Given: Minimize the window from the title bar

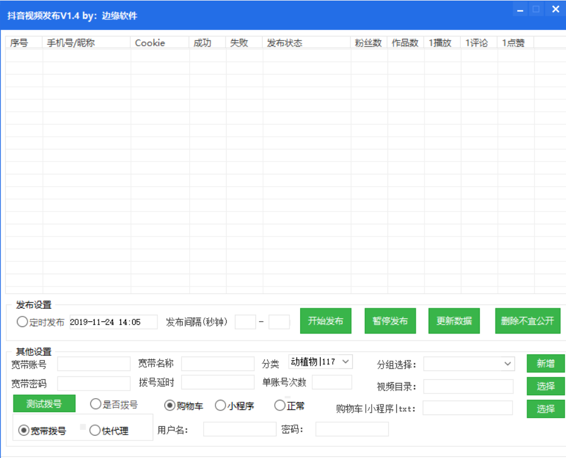Looking at the screenshot, I should pyautogui.click(x=520, y=10).
